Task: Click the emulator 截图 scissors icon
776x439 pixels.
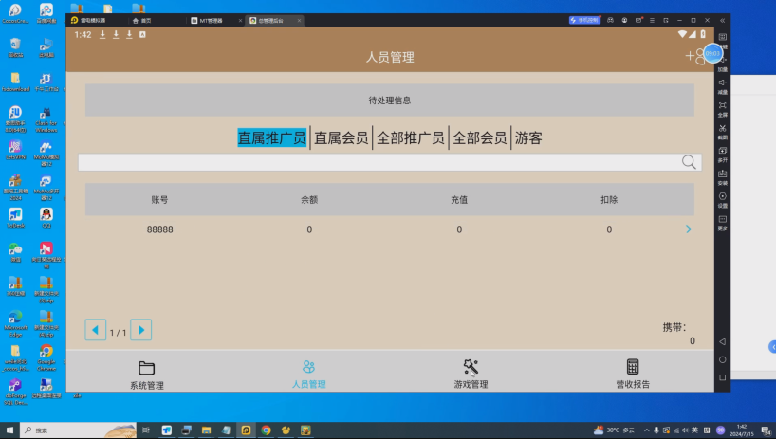Action: click(723, 128)
